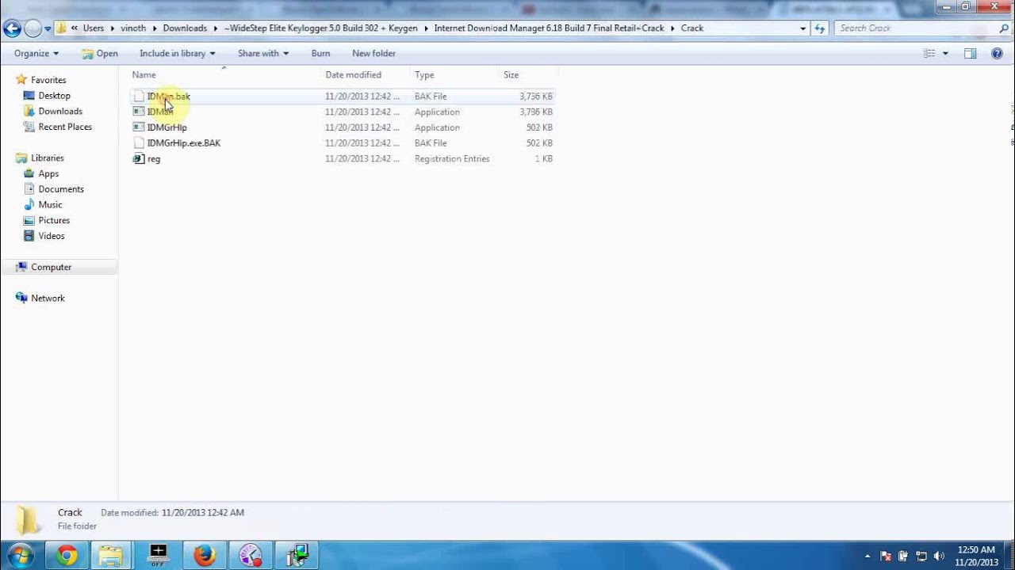Open the Documents library
The image size is (1015, 570).
click(x=61, y=189)
